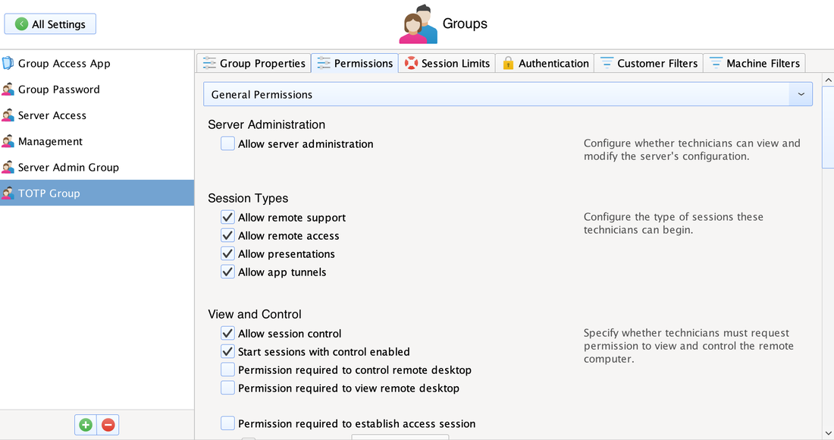Switch to Group Properties tab
Screen dimensions: 834x440
[x=254, y=63]
